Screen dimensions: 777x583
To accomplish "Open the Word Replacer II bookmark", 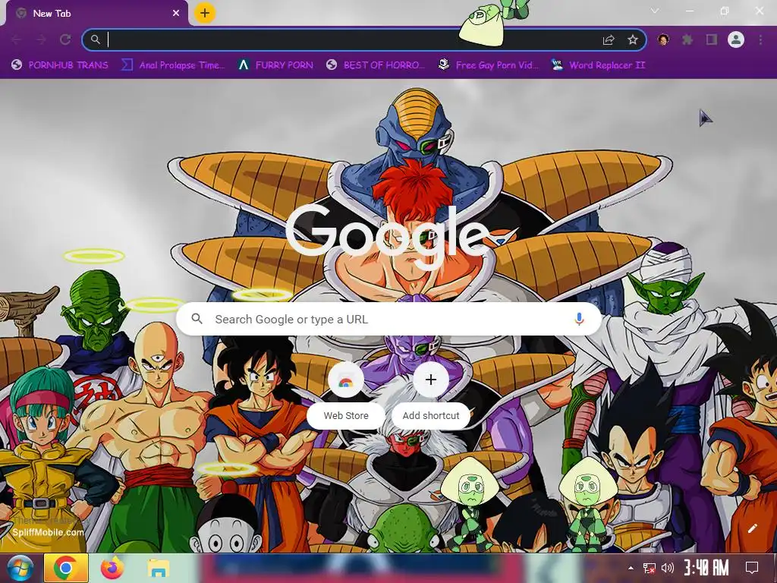I will click(x=598, y=65).
